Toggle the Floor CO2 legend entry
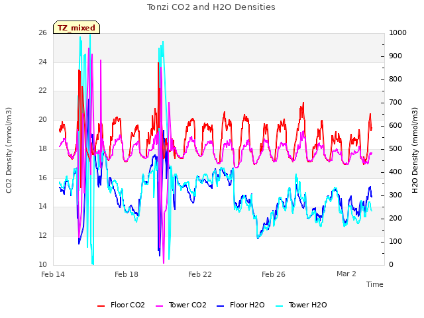The height and width of the screenshot is (318, 424). (x=121, y=305)
